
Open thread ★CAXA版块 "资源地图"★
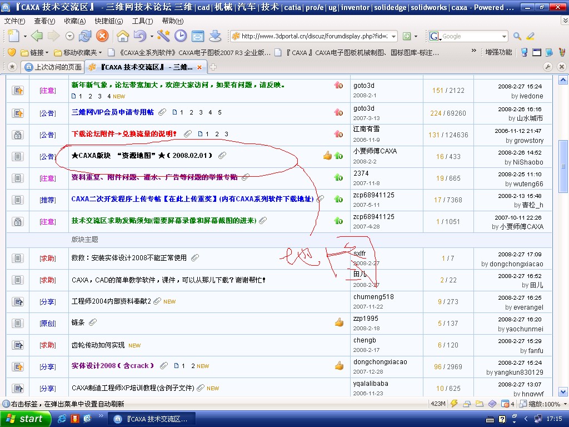click(x=142, y=156)
